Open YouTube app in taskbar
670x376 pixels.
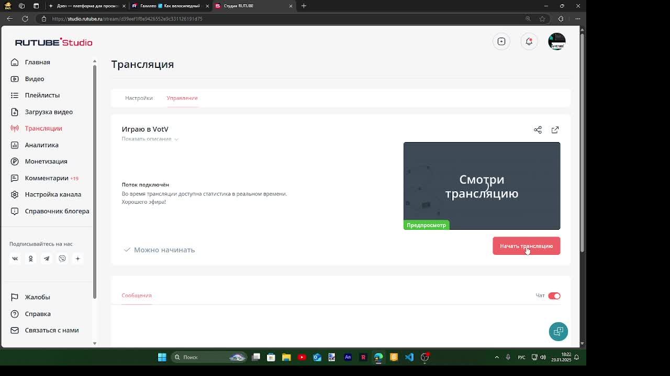pos(302,357)
